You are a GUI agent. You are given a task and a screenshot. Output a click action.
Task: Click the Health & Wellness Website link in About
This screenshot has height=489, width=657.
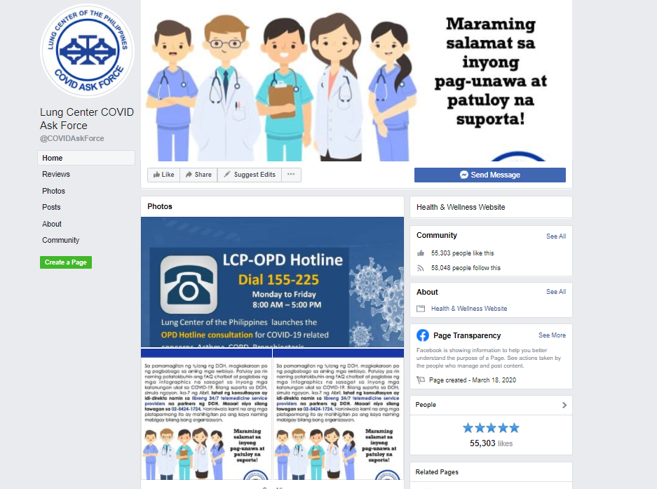[x=469, y=309]
